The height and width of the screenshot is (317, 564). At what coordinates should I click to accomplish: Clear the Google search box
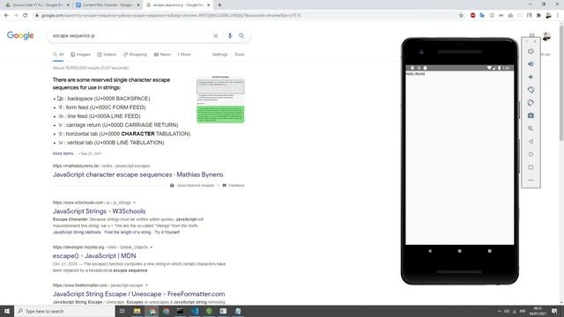(x=215, y=35)
